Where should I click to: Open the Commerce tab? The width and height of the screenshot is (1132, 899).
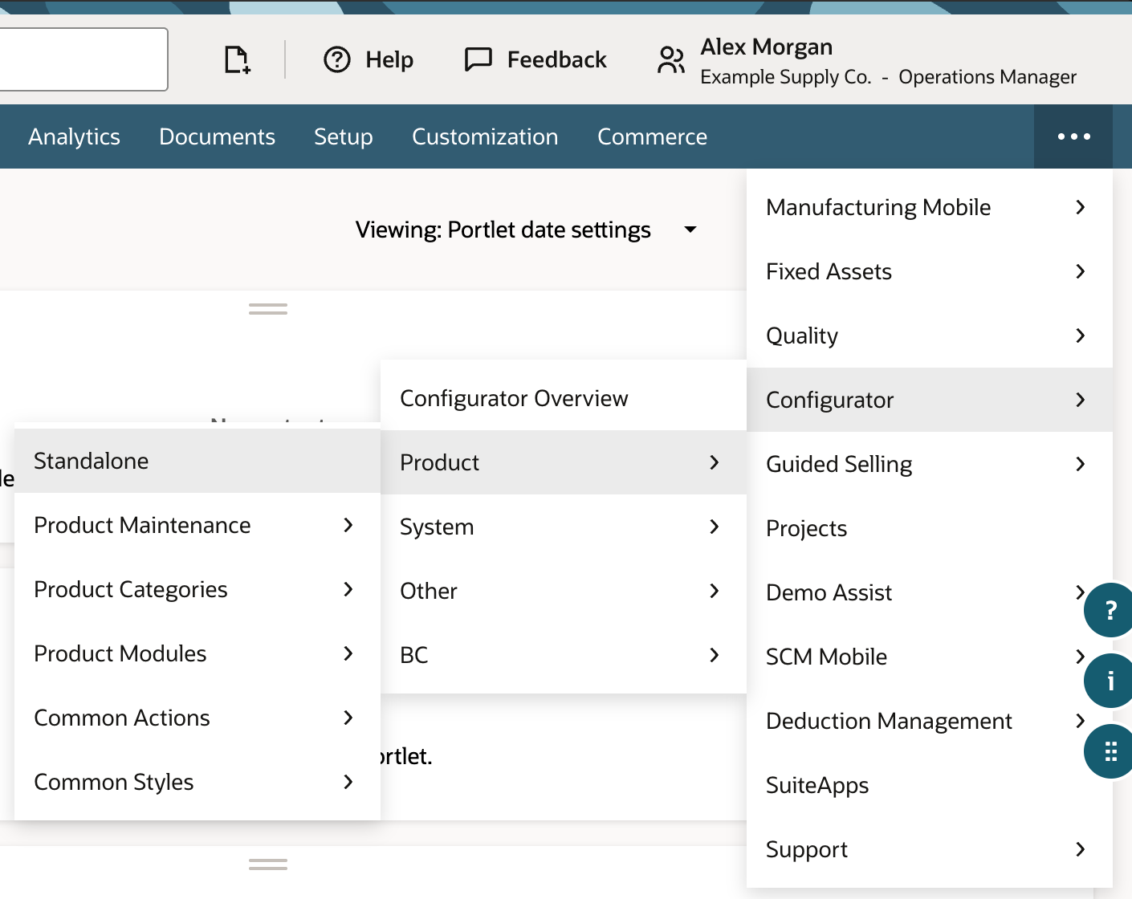(652, 136)
